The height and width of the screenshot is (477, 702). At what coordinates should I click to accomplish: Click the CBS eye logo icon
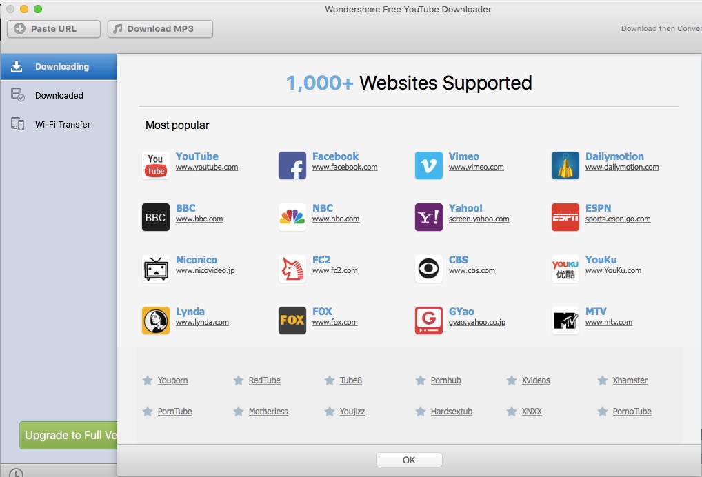point(429,268)
